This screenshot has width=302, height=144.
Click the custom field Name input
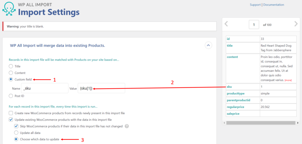[45, 88]
